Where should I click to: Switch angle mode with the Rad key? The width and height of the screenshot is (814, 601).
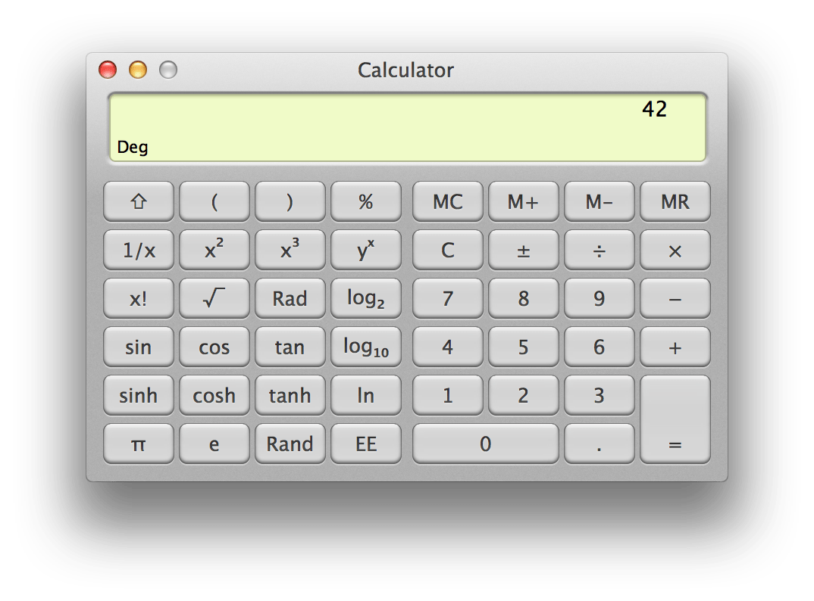click(x=290, y=298)
